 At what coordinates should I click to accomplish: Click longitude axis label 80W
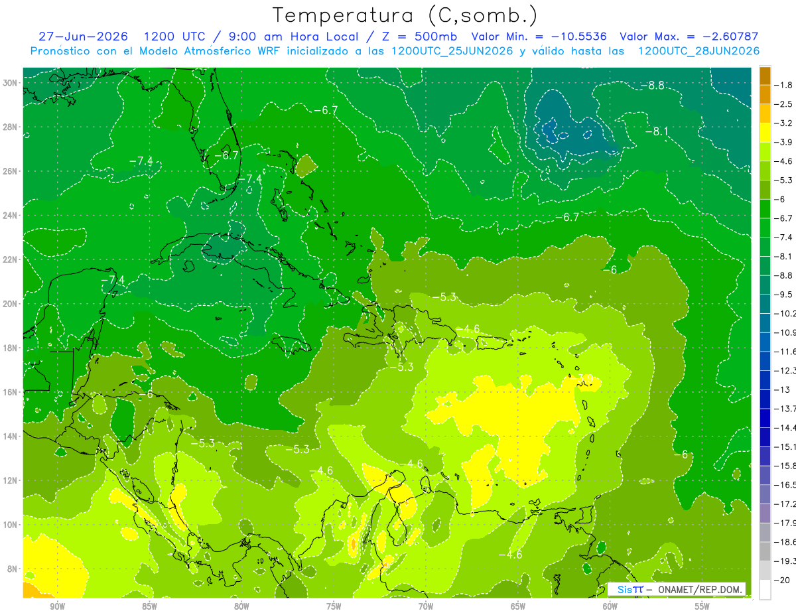tap(241, 607)
